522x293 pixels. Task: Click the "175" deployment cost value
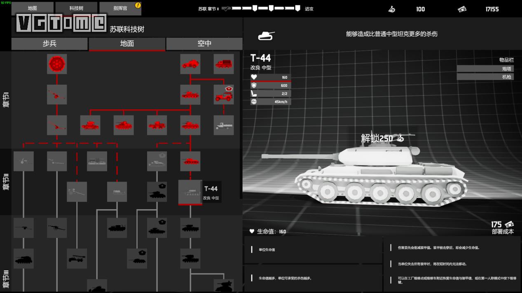coord(496,224)
